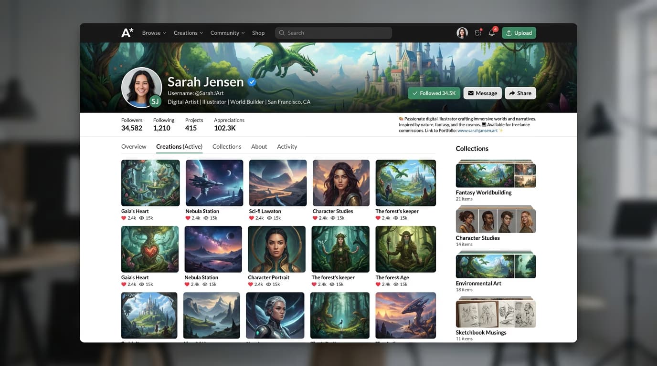Toggle the heart under Character Studies artwork
Viewport: 657px width, 366px height.
point(315,218)
